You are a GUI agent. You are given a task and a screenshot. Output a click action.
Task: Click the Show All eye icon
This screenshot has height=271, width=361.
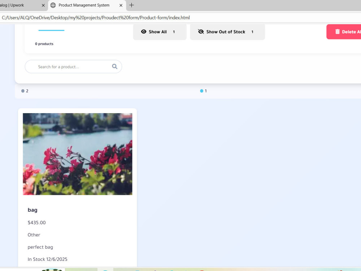pos(144,32)
